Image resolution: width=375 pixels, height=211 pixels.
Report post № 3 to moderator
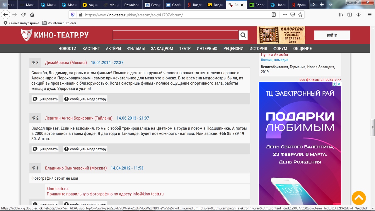(x=85, y=99)
